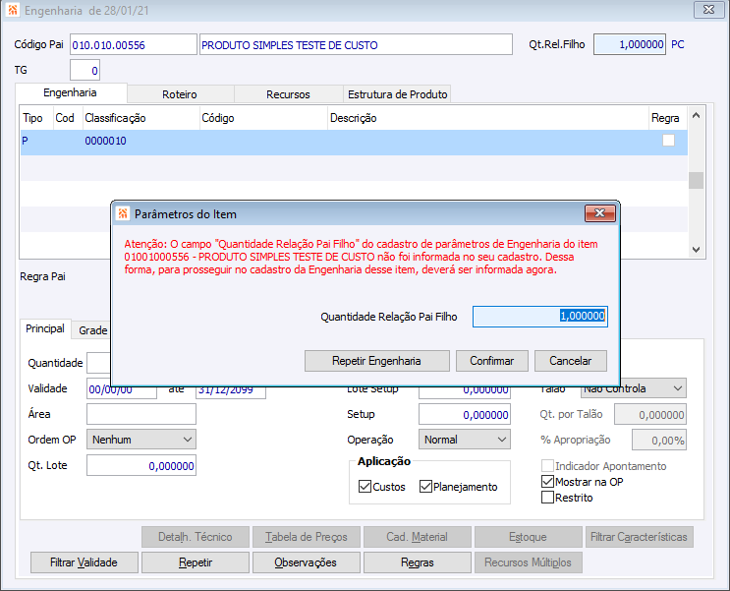This screenshot has width=730, height=591.
Task: Click the Código Pai input field
Action: [x=134, y=44]
